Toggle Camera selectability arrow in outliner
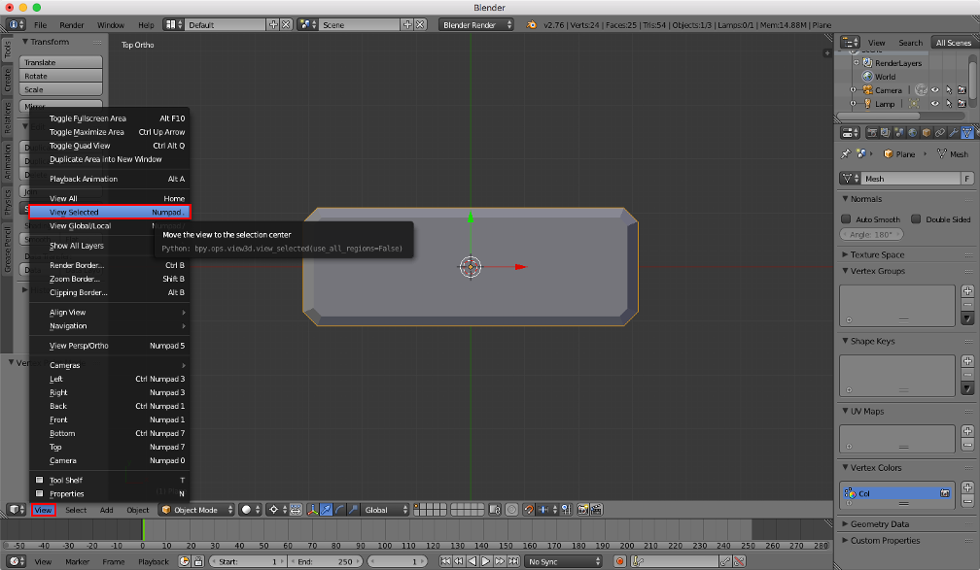980x570 pixels. 949,90
